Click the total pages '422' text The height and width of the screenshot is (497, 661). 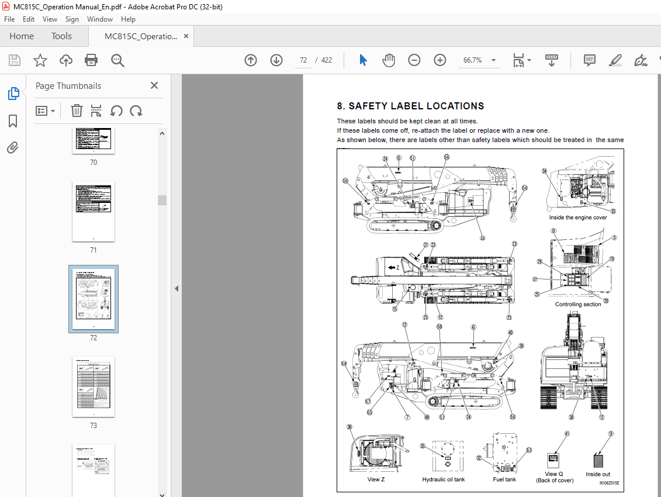coord(327,60)
